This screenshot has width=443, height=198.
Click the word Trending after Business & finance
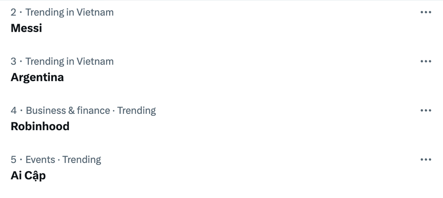pos(136,111)
